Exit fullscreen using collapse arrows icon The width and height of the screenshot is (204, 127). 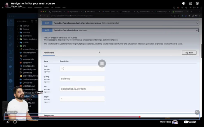pos(197,112)
